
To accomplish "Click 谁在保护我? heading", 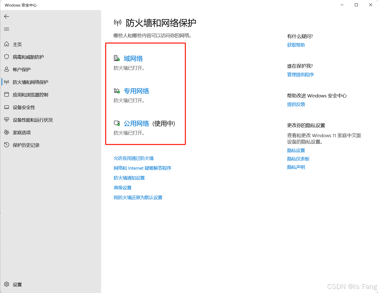I will [x=300, y=66].
